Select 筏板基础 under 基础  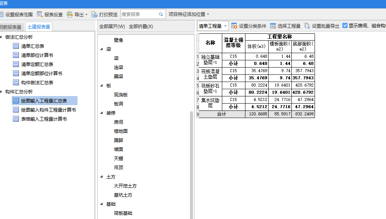pyautogui.click(x=123, y=213)
